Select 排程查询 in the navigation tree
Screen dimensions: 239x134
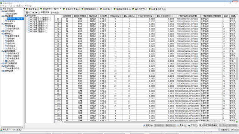[x=11, y=26]
